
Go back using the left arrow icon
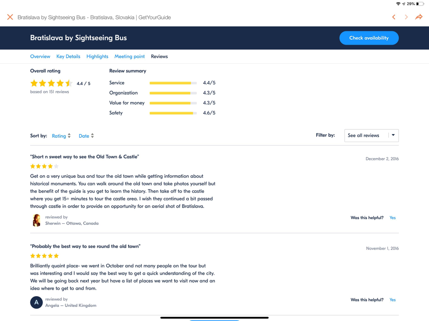click(394, 17)
